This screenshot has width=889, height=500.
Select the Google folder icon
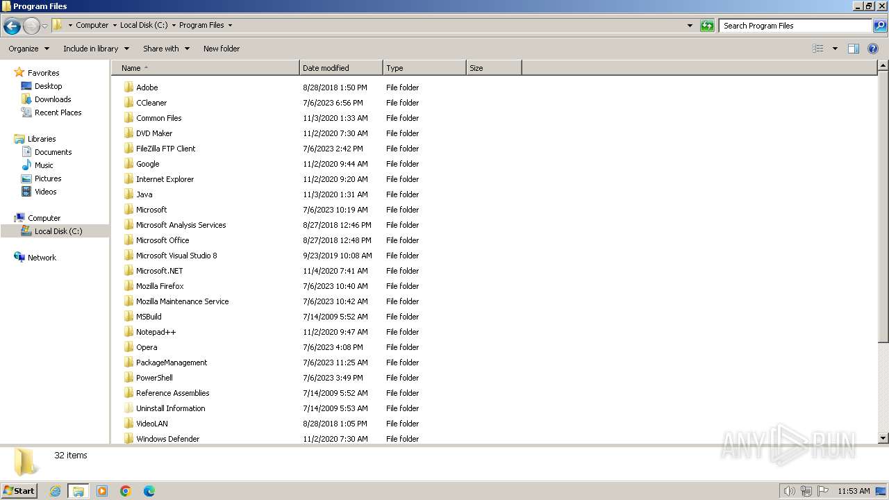coord(128,164)
